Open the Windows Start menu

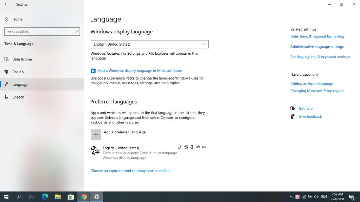click(x=6, y=197)
